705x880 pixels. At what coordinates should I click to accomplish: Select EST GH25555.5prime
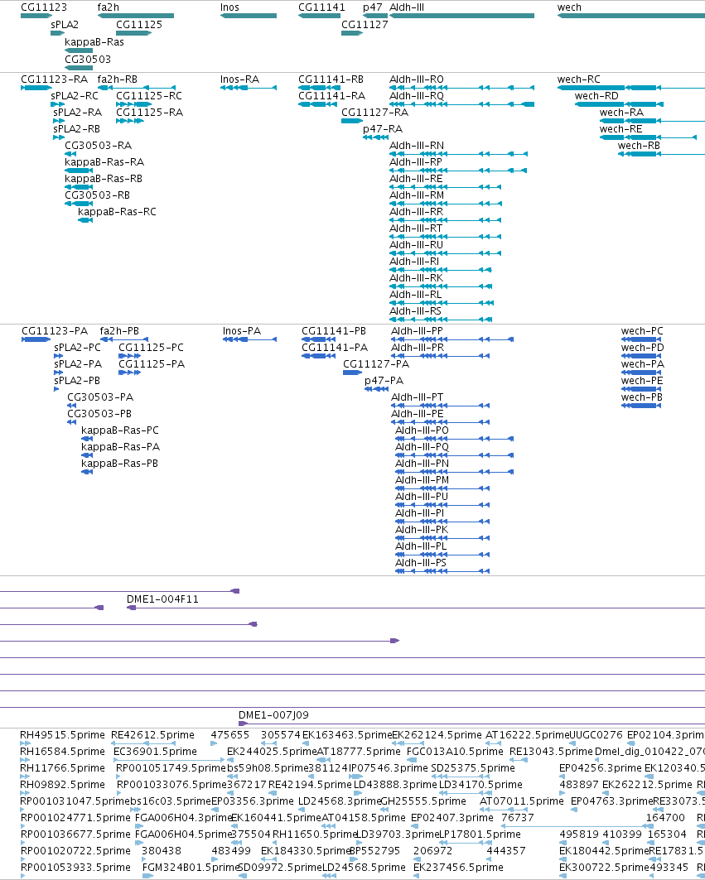pyautogui.click(x=423, y=801)
